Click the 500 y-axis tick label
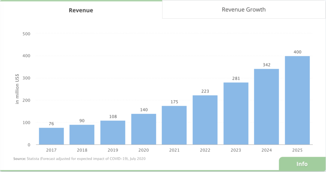The height and width of the screenshot is (172, 326). tap(26, 34)
